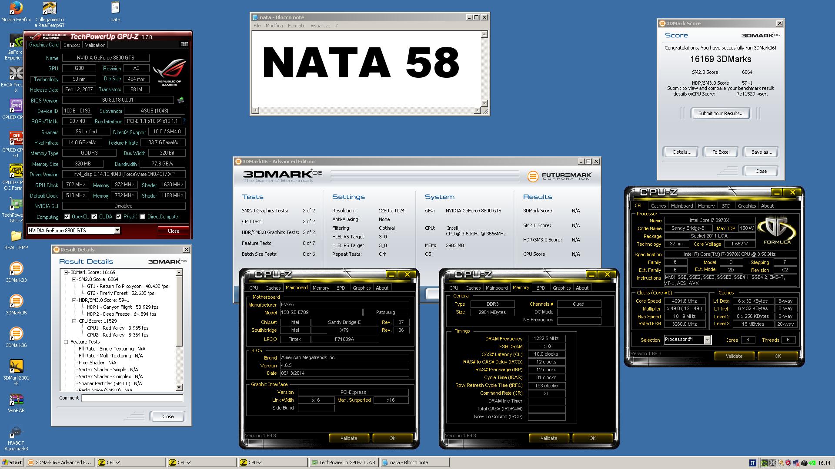Select HDR2 - Deep Freeze tree row
The height and width of the screenshot is (469, 835).
click(121, 314)
